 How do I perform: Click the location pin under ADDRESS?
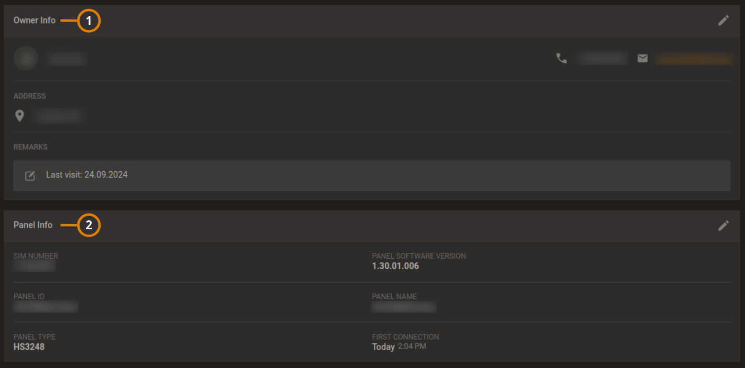point(20,115)
